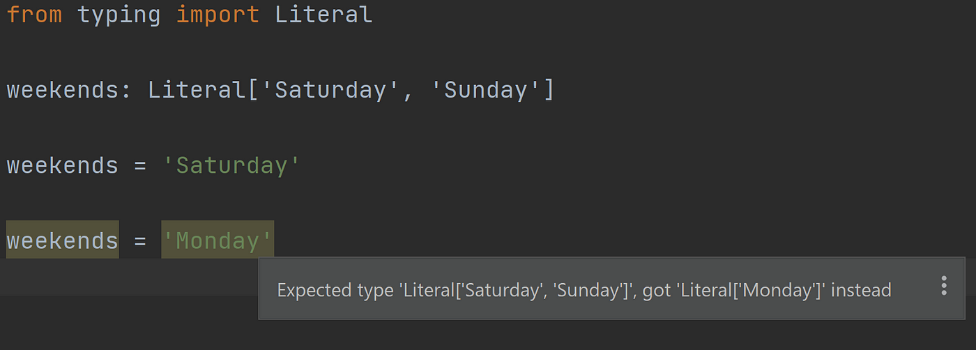Image resolution: width=976 pixels, height=350 pixels.
Task: Click the 'Saturday' string inside Literal brackets
Action: (330, 90)
